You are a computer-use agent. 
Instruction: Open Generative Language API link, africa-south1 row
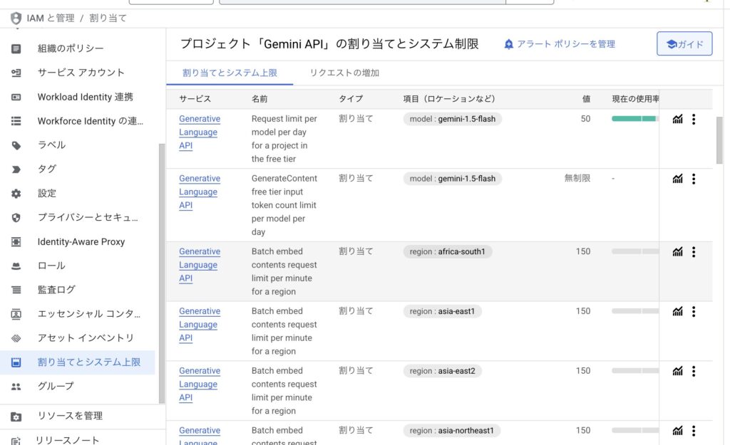pos(200,265)
